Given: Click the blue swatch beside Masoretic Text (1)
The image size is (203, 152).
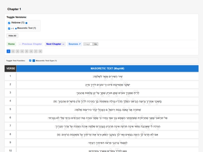Looking at the screenshot, I should click(16, 29).
